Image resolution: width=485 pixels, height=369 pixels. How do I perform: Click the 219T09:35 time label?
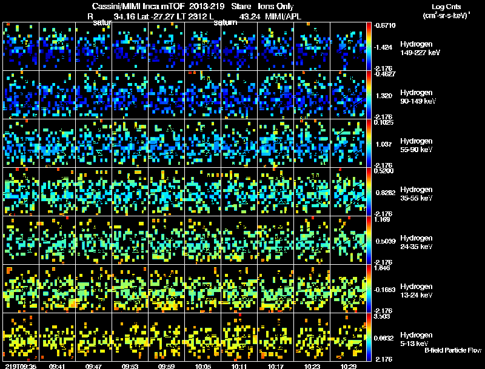(21, 366)
